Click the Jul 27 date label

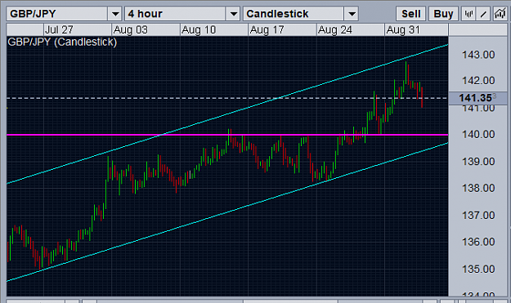[x=59, y=30]
